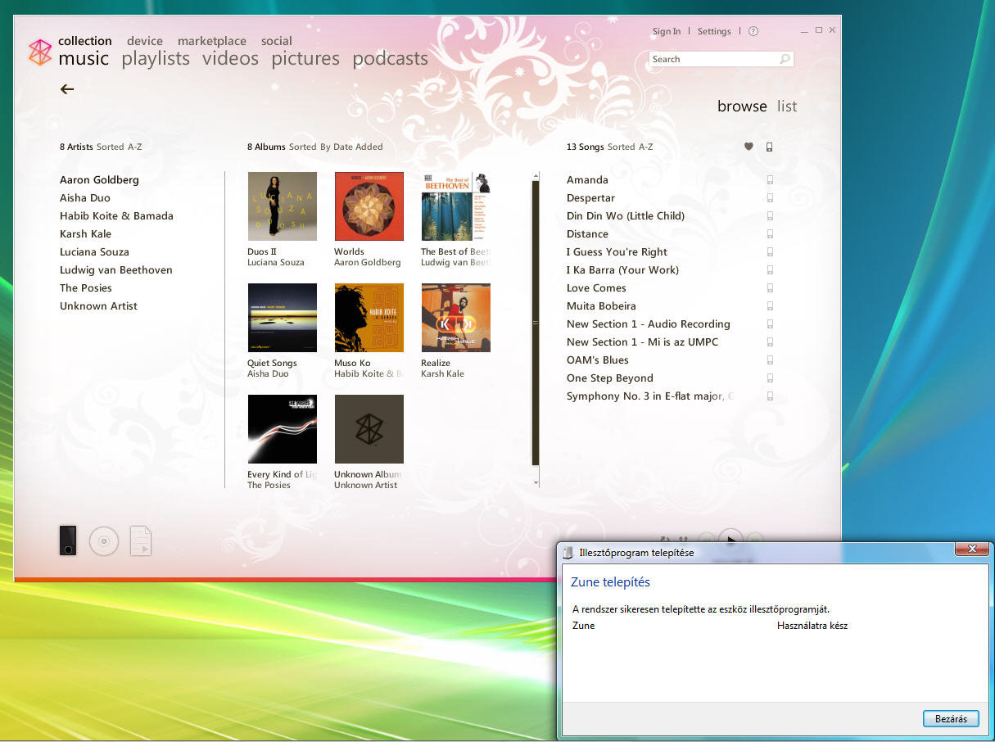Image resolution: width=995 pixels, height=742 pixels.
Task: Click the Sign In link
Action: 666,32
